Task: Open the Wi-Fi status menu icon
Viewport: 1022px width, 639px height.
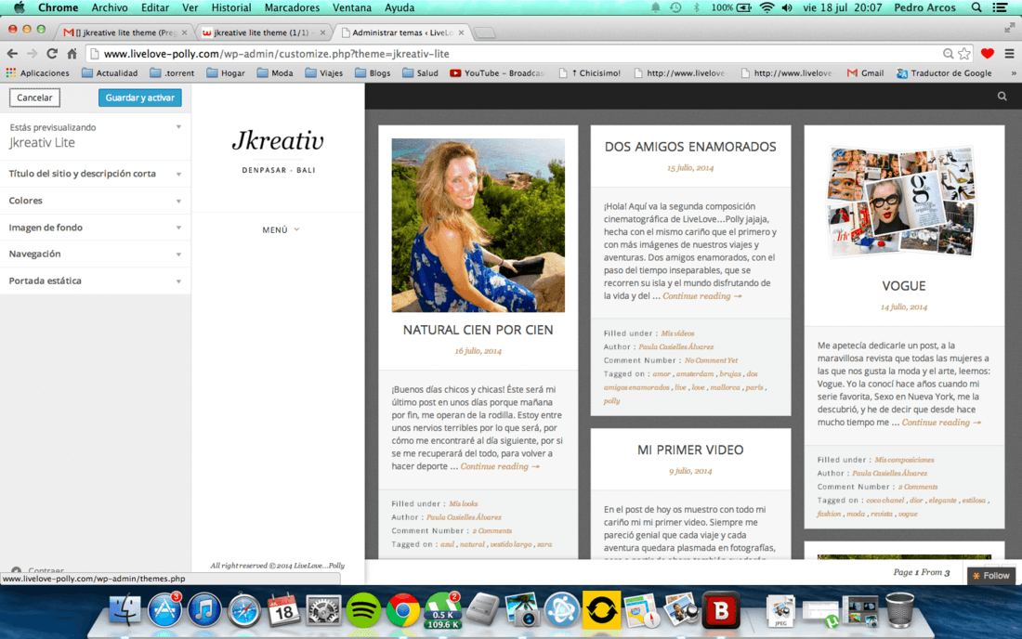Action: click(x=767, y=7)
